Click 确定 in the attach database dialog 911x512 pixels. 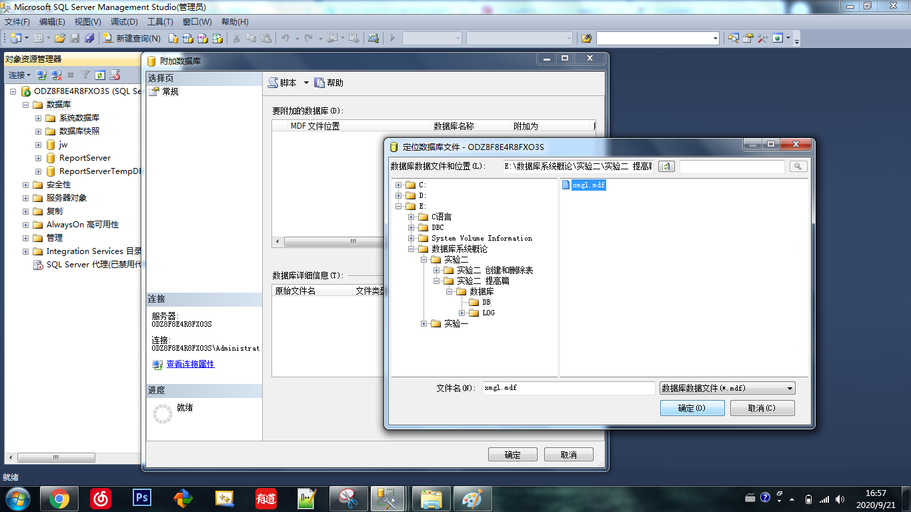513,455
